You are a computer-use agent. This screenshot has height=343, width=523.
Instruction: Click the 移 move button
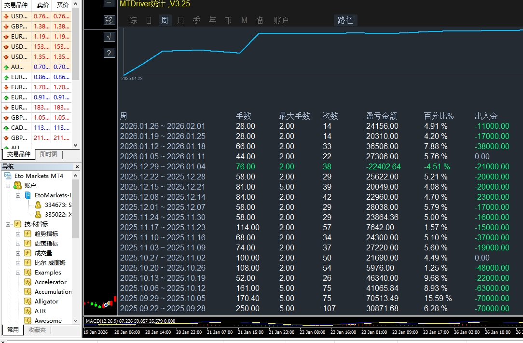(x=110, y=20)
